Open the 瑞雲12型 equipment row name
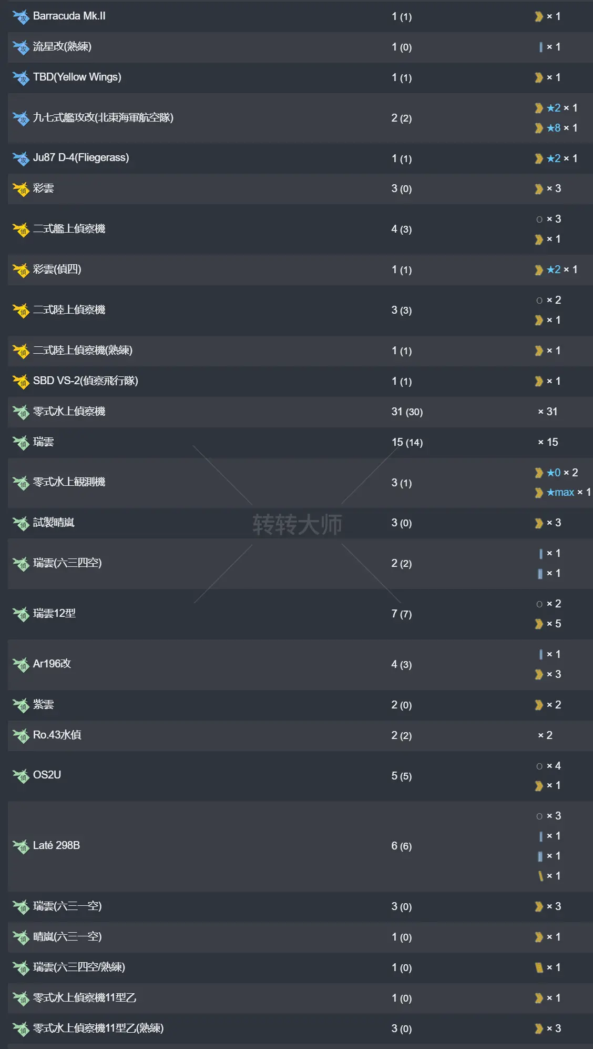The width and height of the screenshot is (593, 1049). coord(54,613)
